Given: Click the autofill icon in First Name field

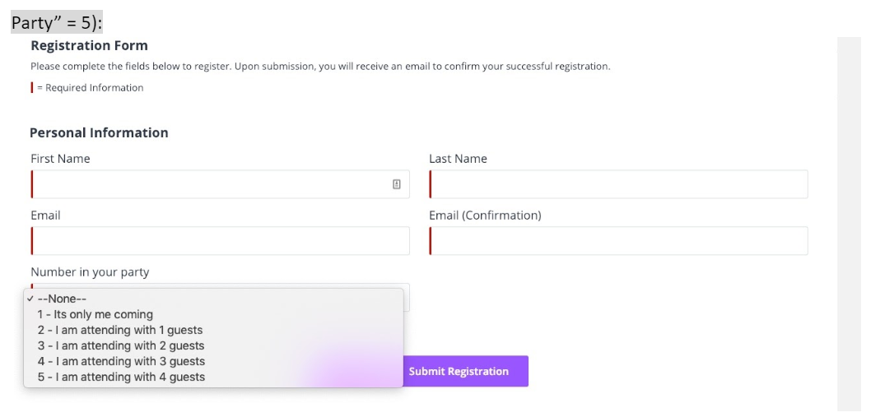Looking at the screenshot, I should click(x=396, y=184).
